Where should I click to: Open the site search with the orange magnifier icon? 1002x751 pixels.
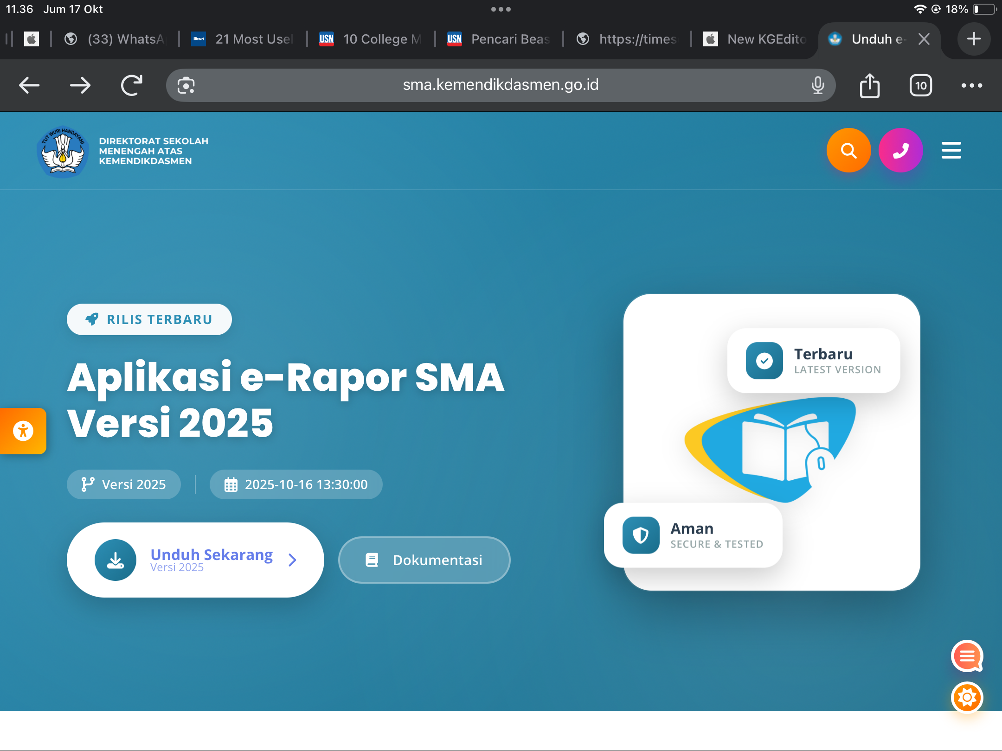(x=848, y=150)
